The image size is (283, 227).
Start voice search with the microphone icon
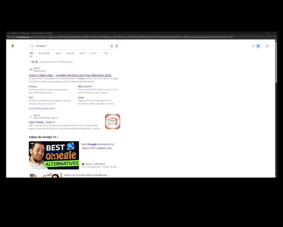point(112,46)
